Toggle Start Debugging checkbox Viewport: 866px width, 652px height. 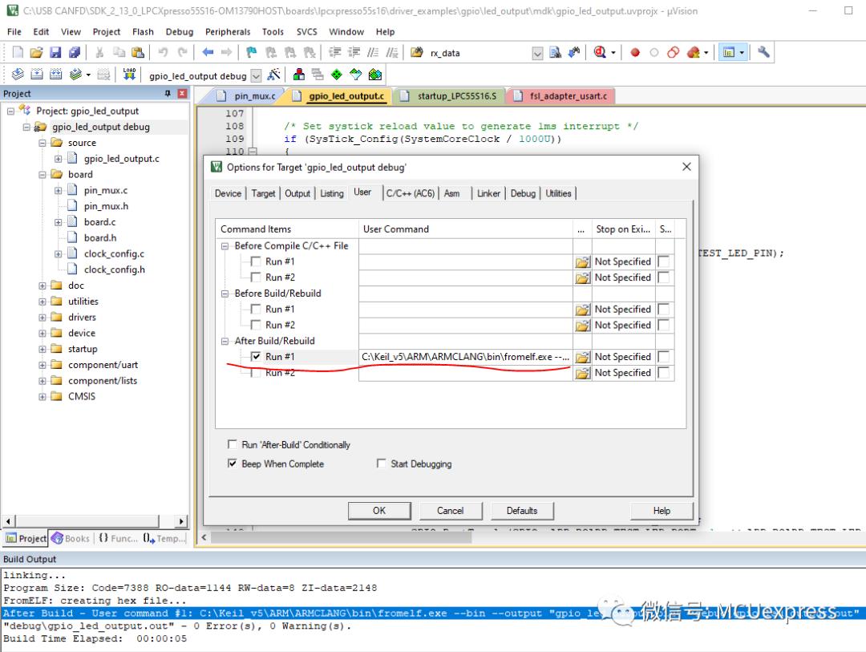pos(381,464)
